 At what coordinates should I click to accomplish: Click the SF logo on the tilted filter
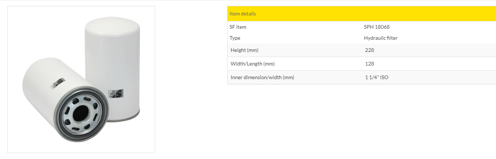58,84
